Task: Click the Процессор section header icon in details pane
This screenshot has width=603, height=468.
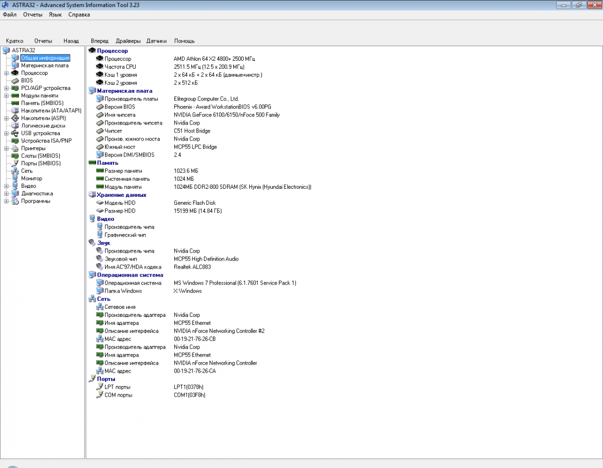Action: coord(92,51)
